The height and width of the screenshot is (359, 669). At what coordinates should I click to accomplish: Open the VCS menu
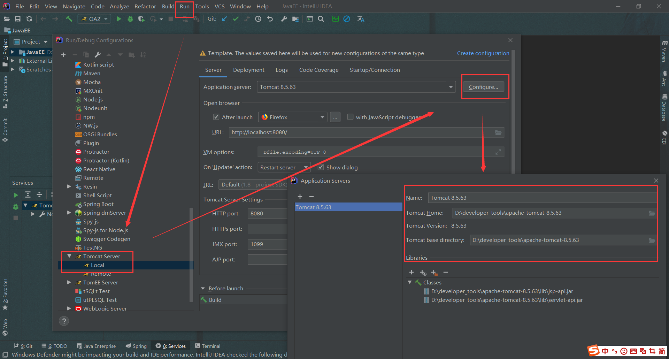(x=219, y=6)
